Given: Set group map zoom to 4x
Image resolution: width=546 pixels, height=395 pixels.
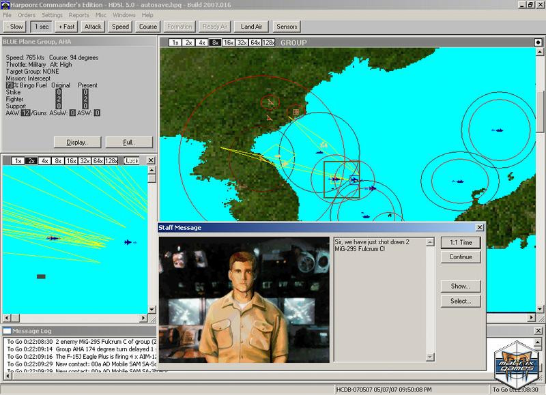Looking at the screenshot, I should [201, 42].
